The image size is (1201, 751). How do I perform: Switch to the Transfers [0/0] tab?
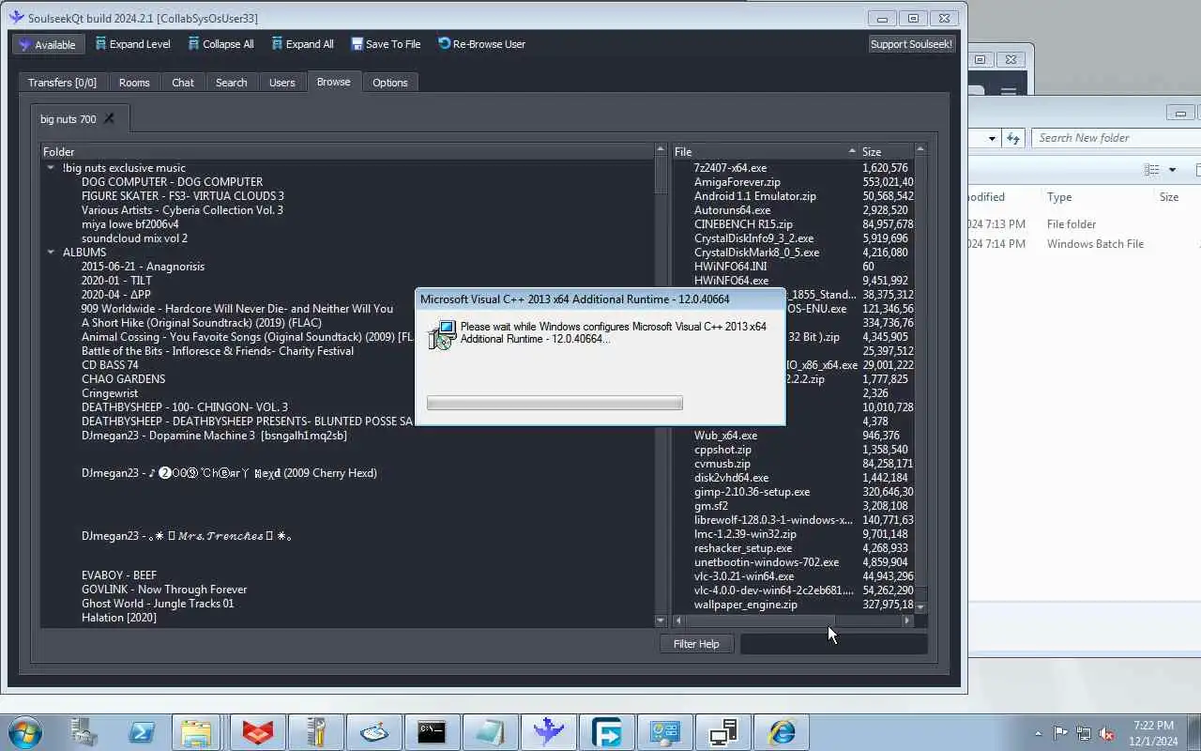pyautogui.click(x=62, y=83)
